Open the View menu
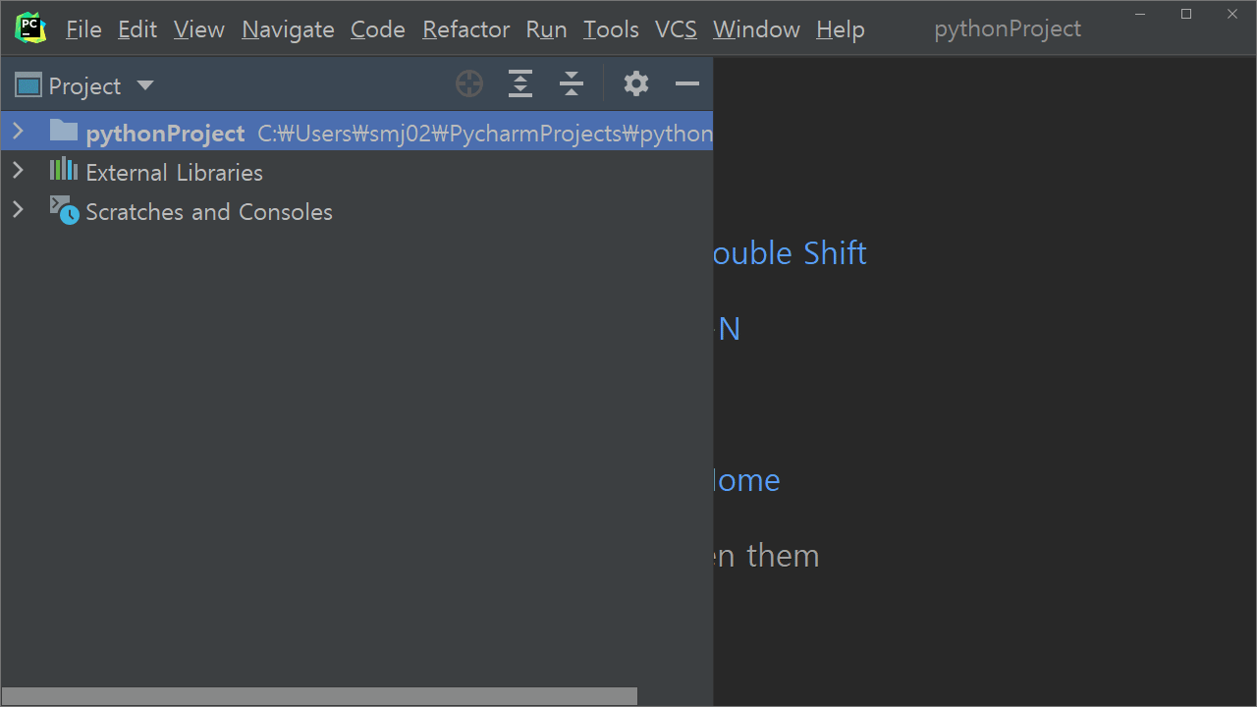The width and height of the screenshot is (1257, 707). point(199,29)
